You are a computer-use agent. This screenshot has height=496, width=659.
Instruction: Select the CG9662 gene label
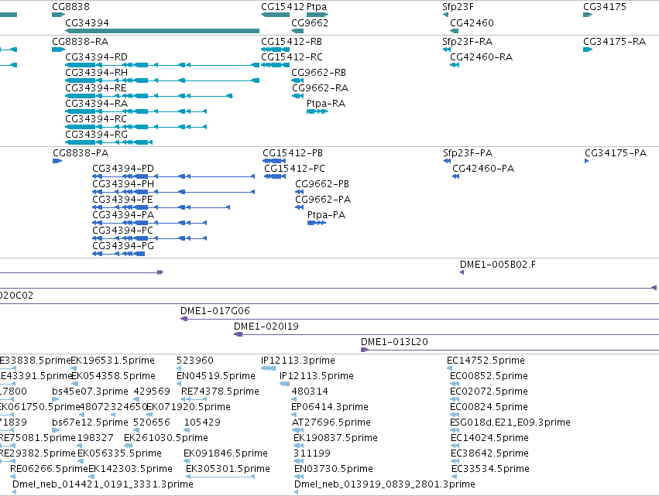click(x=310, y=22)
